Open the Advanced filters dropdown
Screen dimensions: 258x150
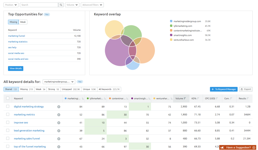92,5
